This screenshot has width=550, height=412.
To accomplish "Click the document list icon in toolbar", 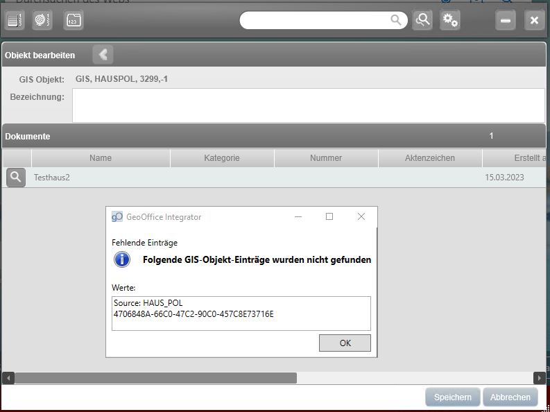I will [x=14, y=20].
